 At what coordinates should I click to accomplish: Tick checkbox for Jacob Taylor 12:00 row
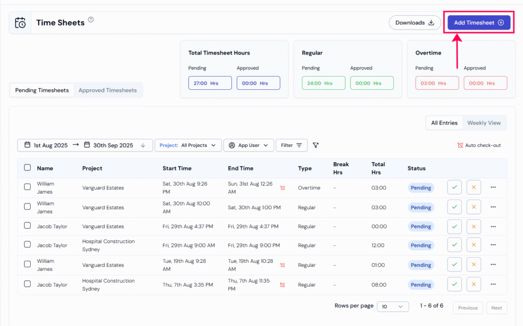click(28, 245)
